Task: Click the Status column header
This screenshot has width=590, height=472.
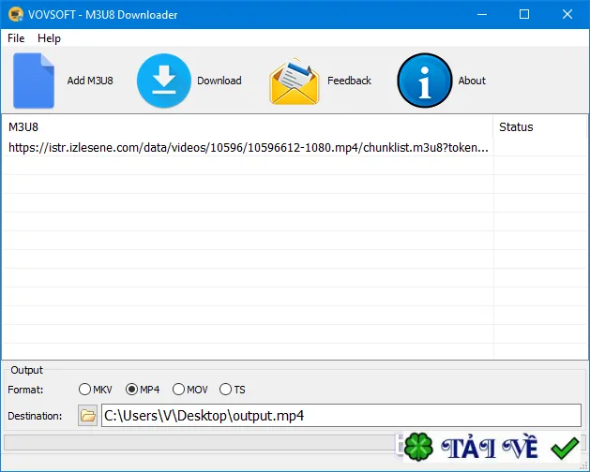Action: tap(540, 127)
